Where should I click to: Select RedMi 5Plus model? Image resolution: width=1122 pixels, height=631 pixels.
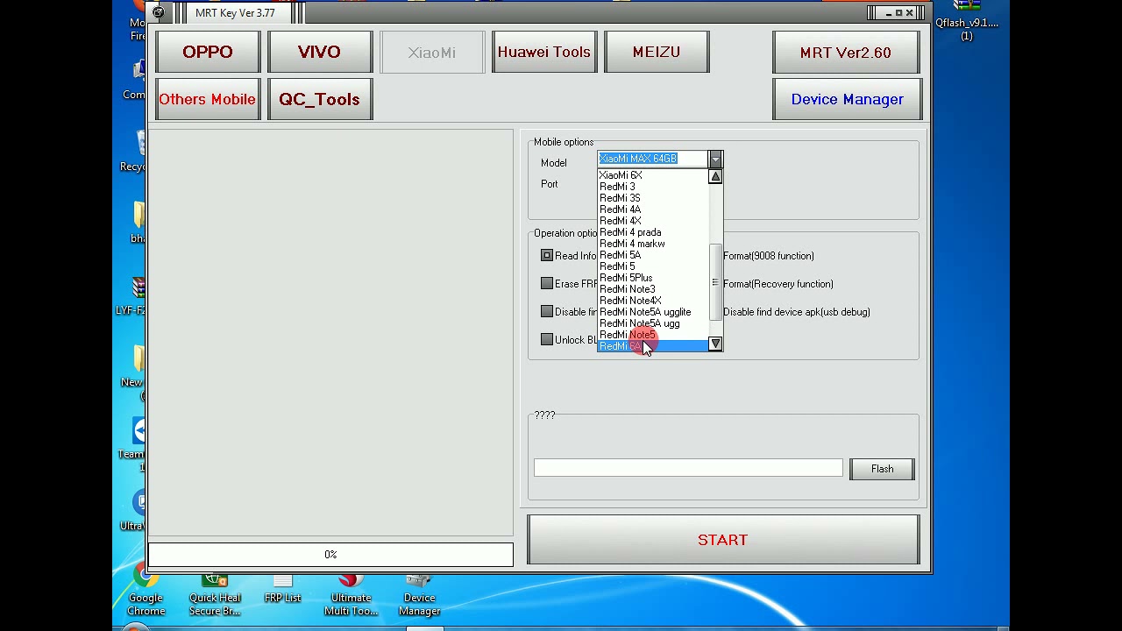[x=653, y=278]
